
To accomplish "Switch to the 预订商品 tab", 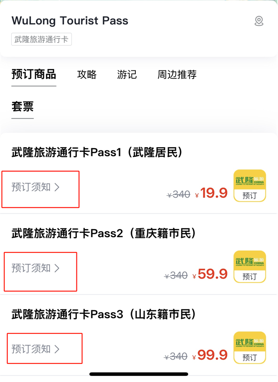I will [x=34, y=75].
